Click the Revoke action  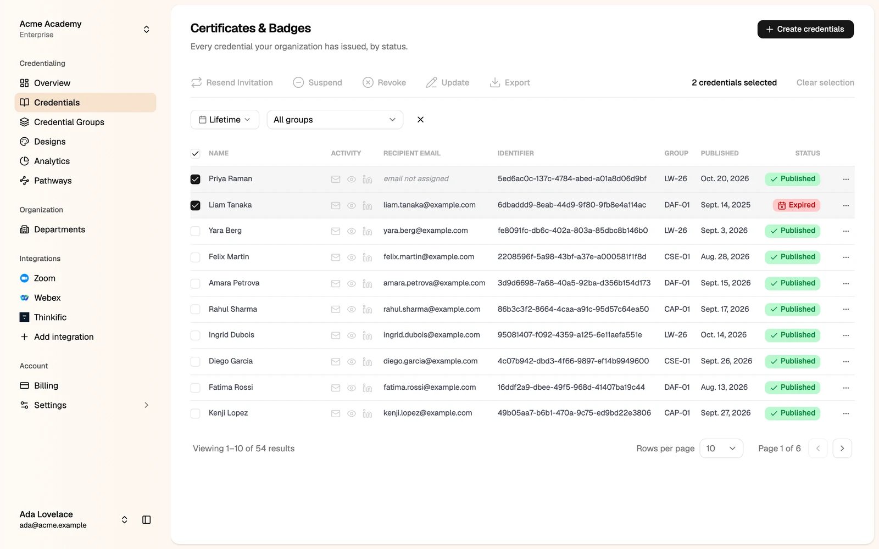pos(384,82)
